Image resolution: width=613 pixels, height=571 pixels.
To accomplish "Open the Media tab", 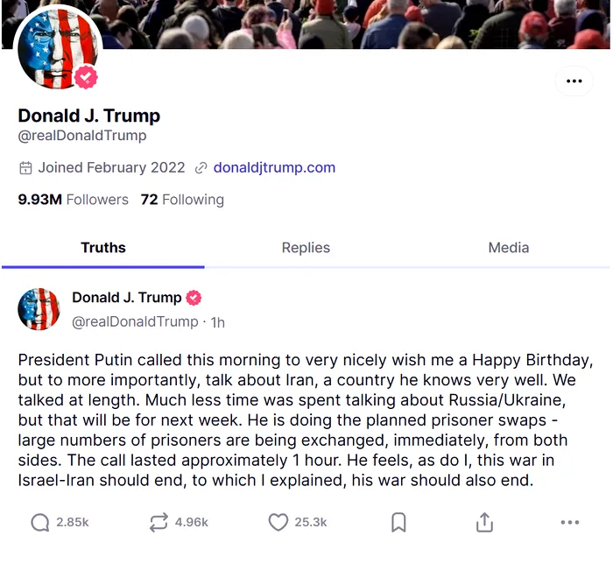I will pos(509,248).
